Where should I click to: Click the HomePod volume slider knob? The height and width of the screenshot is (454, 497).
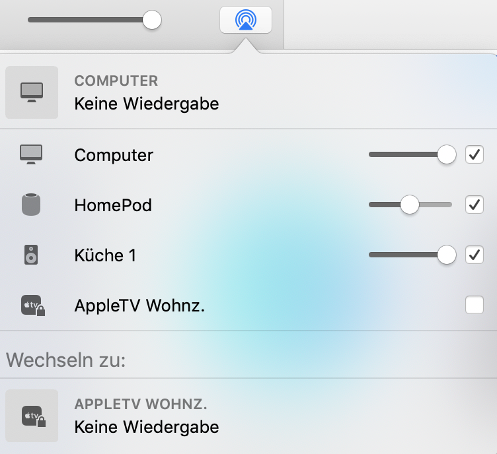click(410, 205)
